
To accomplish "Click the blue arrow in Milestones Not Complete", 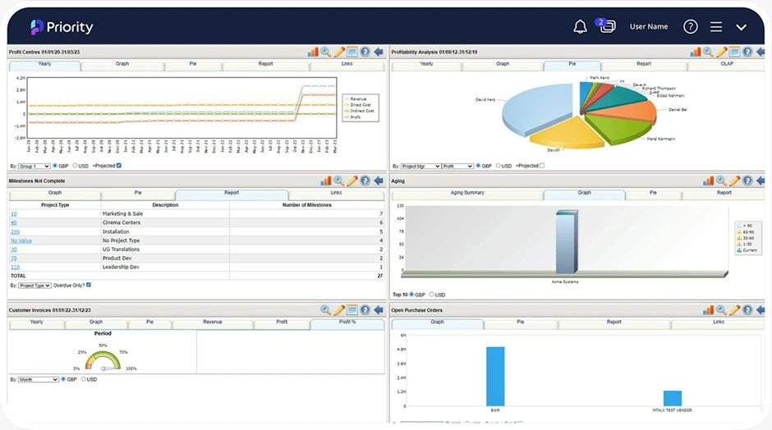I will tap(378, 181).
